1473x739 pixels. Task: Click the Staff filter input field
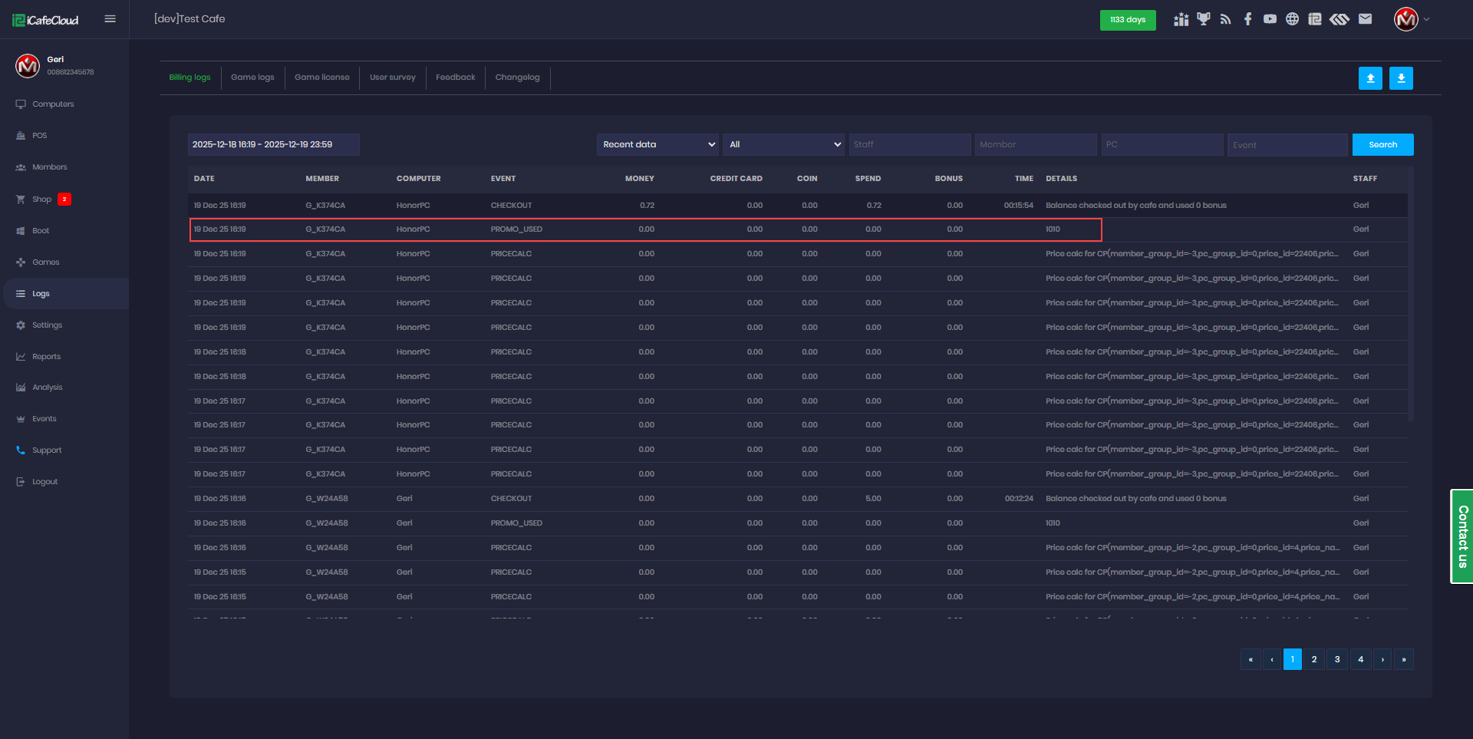click(909, 144)
